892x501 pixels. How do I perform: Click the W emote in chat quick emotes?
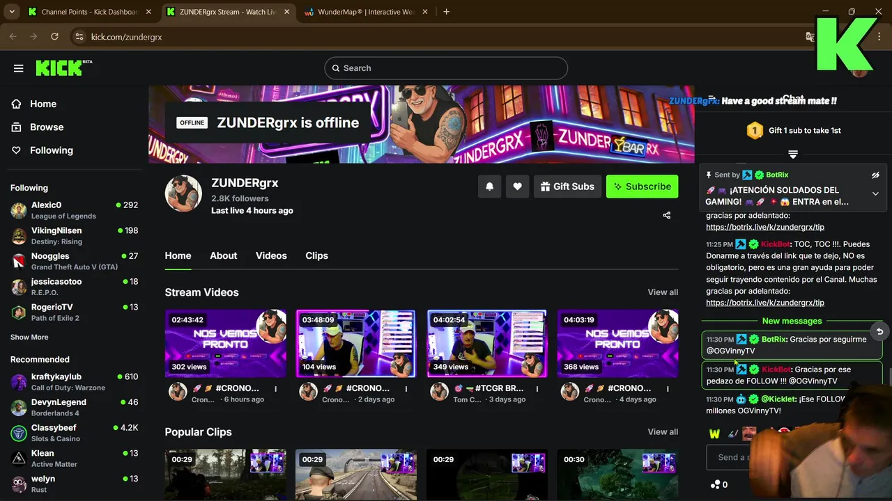point(714,434)
